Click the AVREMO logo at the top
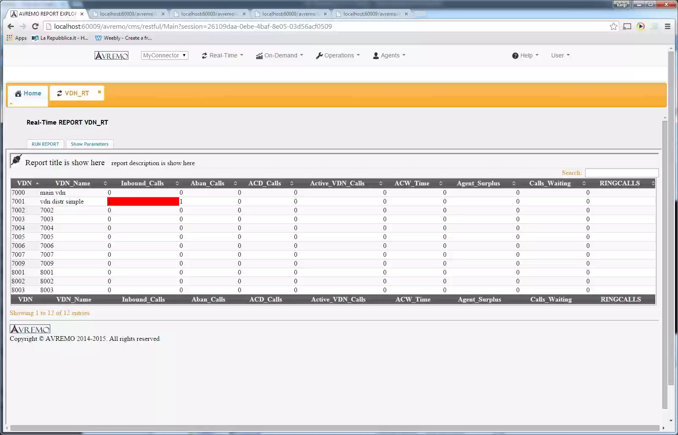 [x=111, y=55]
